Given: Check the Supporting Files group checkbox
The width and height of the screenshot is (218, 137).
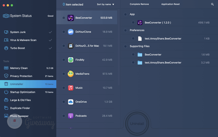Looking at the screenshot, I should pos(125,46).
